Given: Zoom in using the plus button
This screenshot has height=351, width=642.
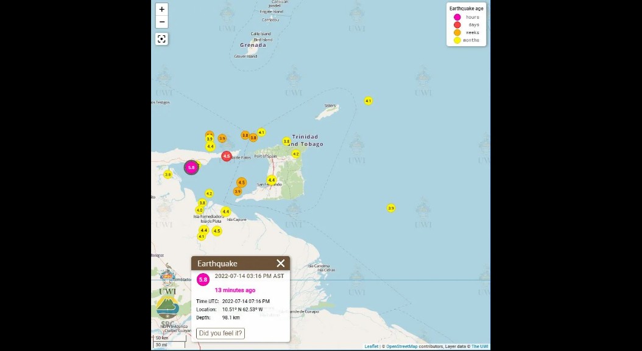Looking at the screenshot, I should pyautogui.click(x=161, y=9).
